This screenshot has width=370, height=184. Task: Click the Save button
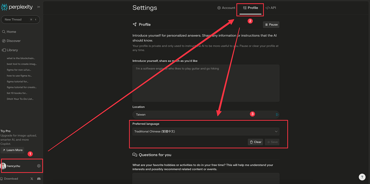click(x=272, y=142)
